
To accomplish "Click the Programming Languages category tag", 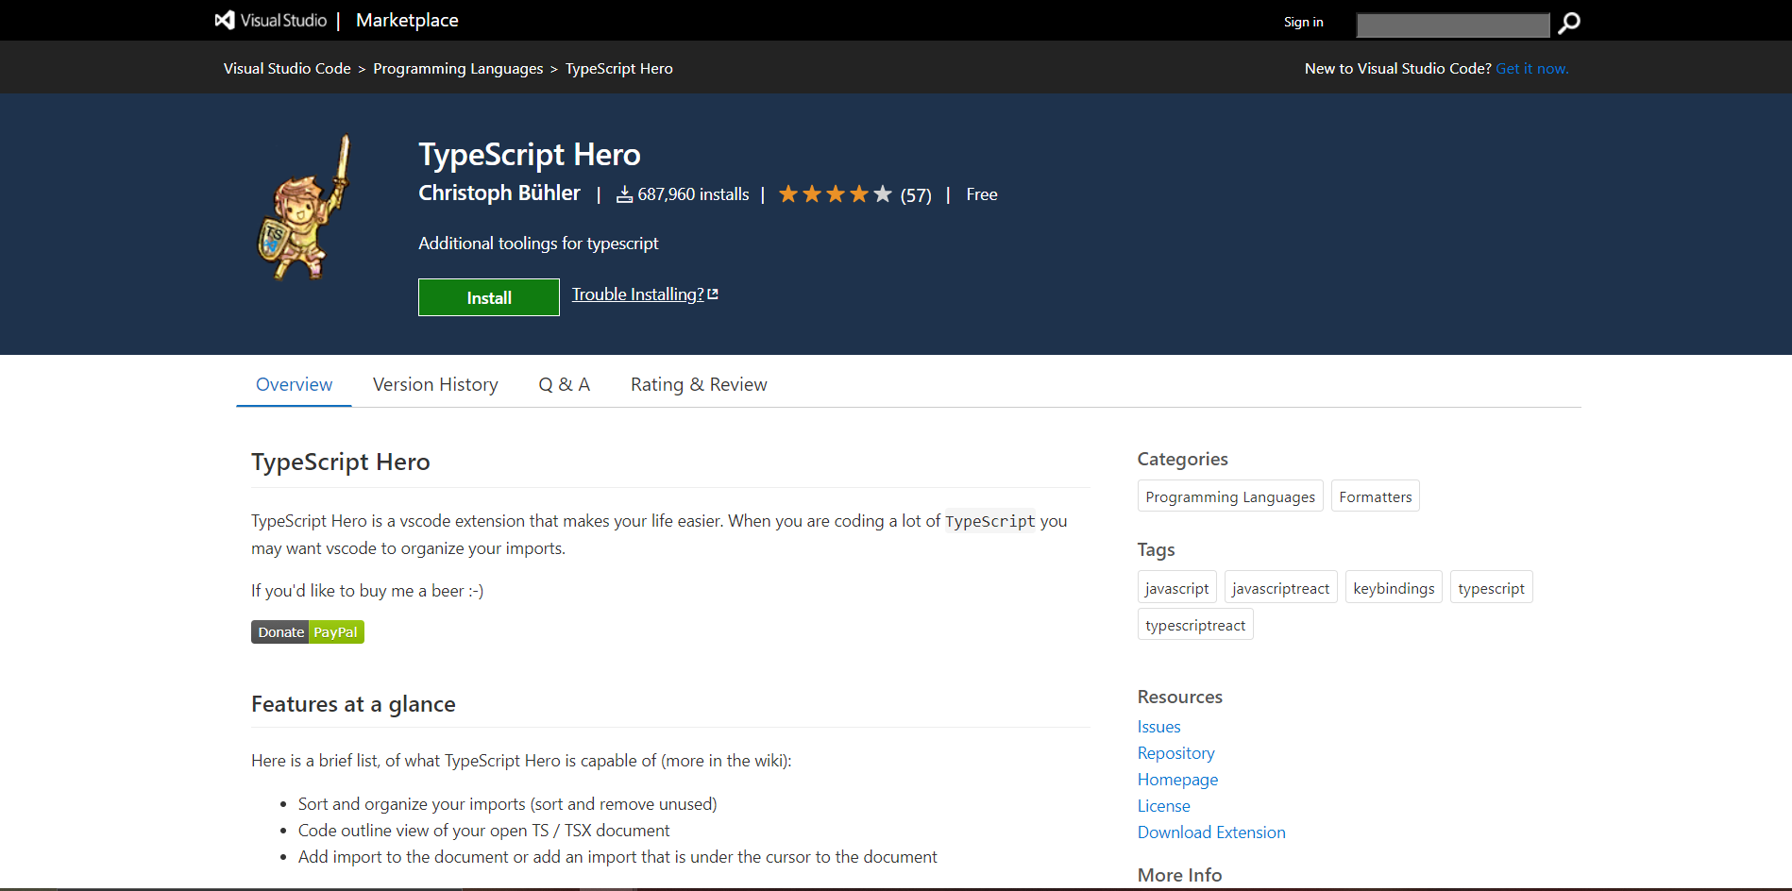I will [1230, 496].
